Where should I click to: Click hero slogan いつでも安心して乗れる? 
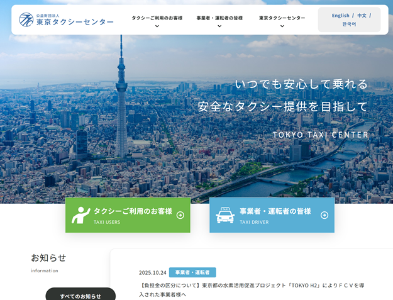point(302,84)
